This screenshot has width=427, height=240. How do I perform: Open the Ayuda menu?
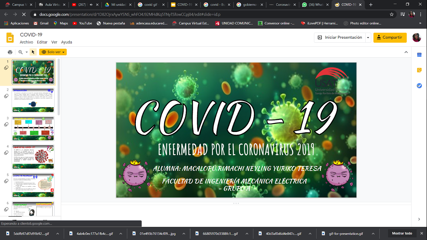[66, 42]
